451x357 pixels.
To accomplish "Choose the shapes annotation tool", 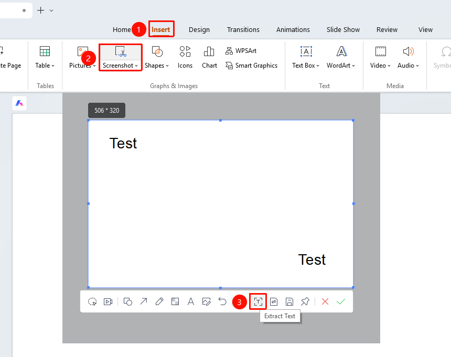I will tap(128, 301).
